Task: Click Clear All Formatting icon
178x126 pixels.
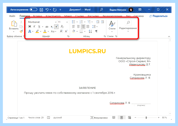Action: [62, 27]
